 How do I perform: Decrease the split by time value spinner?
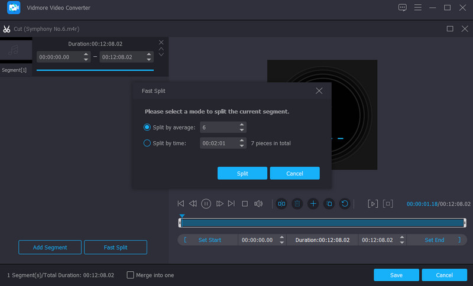(242, 145)
